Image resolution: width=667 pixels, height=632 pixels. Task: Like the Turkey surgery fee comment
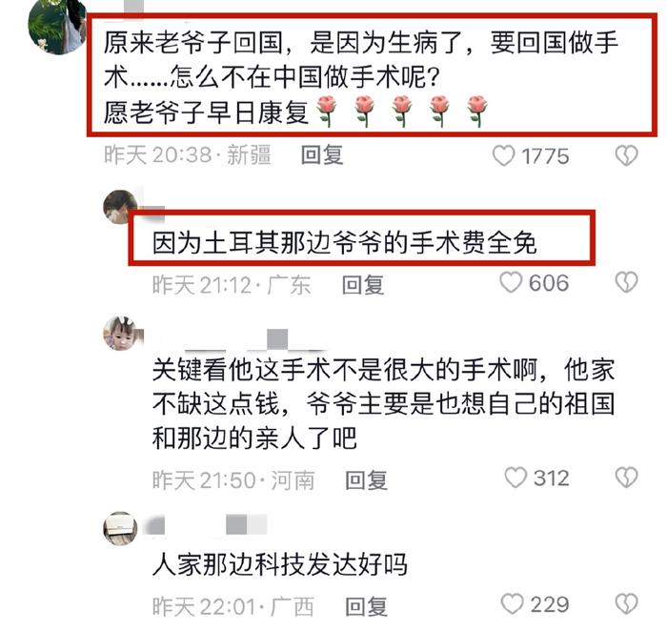tap(511, 282)
